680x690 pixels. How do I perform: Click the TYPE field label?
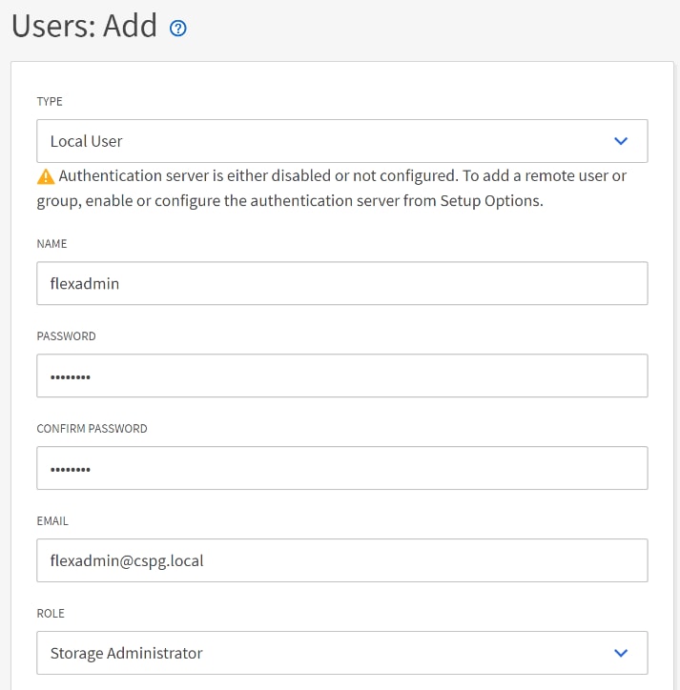coord(50,101)
